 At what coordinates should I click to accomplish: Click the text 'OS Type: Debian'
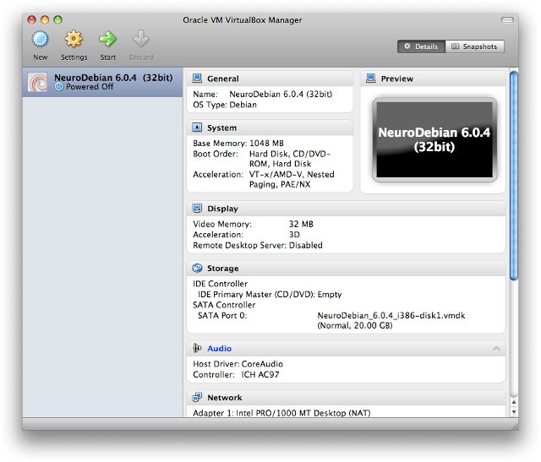point(225,105)
